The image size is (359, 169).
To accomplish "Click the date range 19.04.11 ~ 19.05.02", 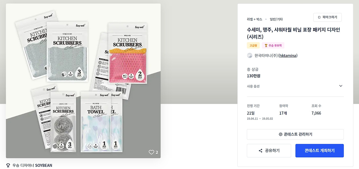I will (x=260, y=119).
